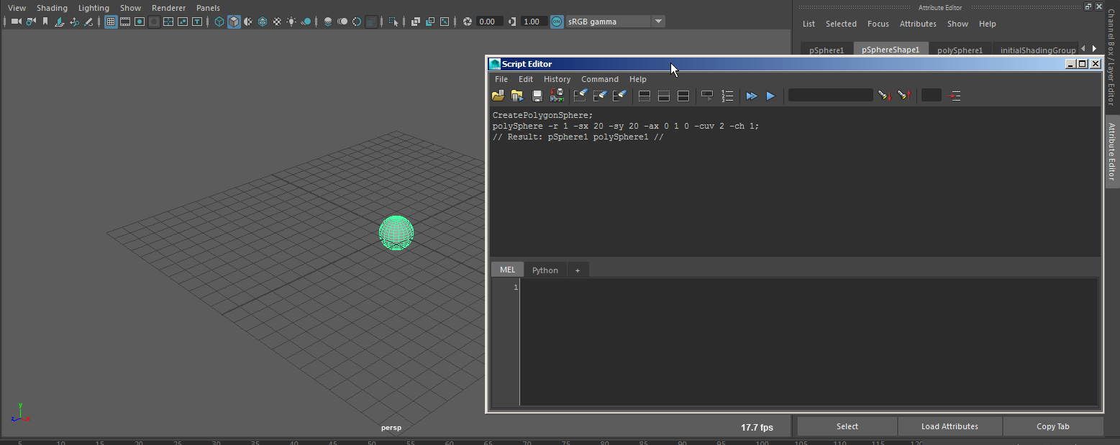The height and width of the screenshot is (445, 1120).
Task: Click the Isolate Select icon in viewport
Action: coord(393,22)
